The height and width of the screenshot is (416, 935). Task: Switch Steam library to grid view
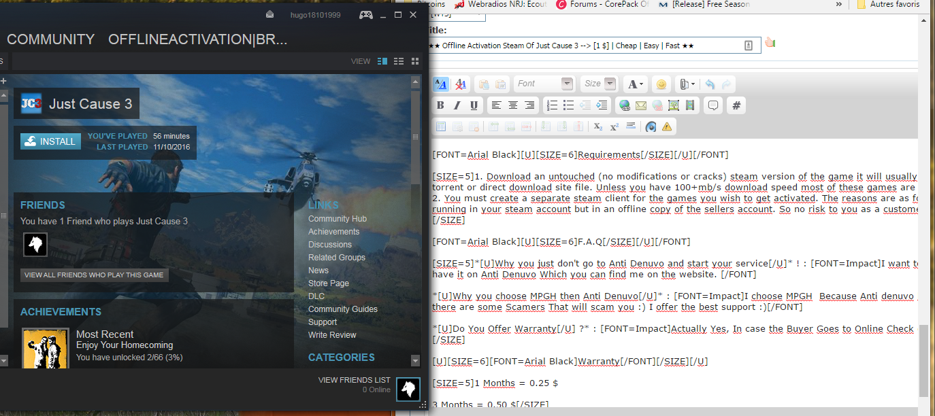[414, 61]
